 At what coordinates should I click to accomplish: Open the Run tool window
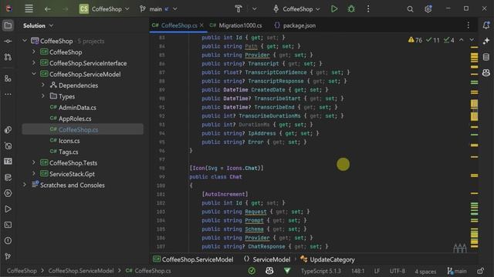(x=8, y=209)
